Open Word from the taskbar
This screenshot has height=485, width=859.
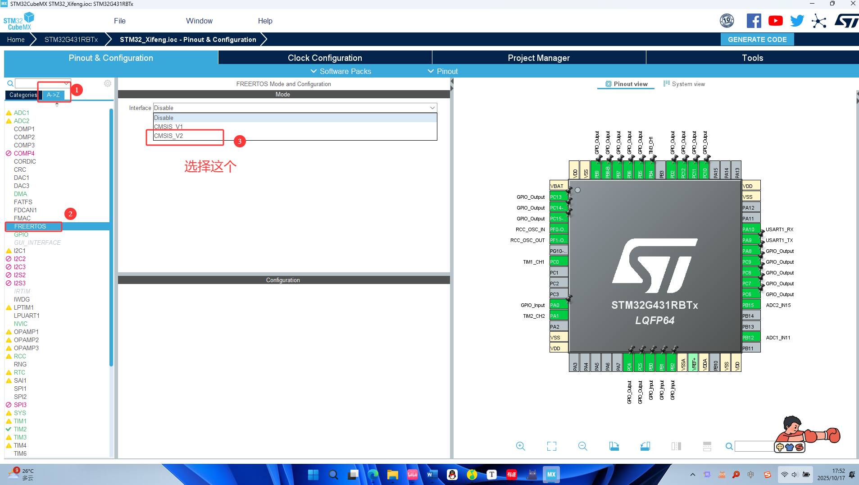(x=432, y=475)
